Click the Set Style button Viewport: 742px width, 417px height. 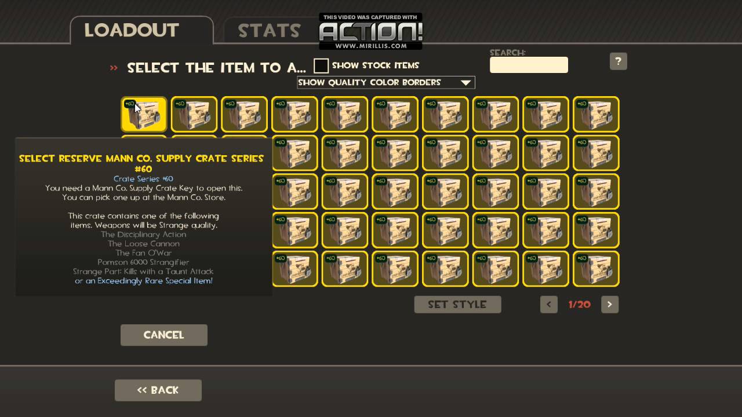coord(457,305)
